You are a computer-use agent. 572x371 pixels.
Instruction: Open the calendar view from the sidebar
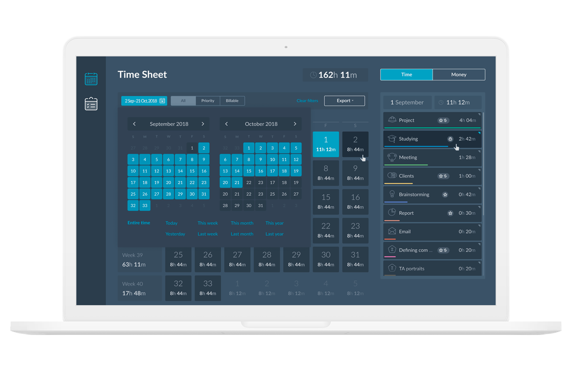click(x=91, y=79)
